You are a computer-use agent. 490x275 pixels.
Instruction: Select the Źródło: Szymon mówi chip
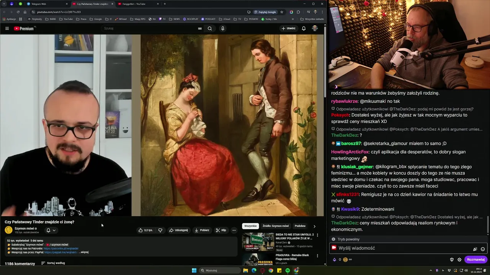(x=276, y=226)
